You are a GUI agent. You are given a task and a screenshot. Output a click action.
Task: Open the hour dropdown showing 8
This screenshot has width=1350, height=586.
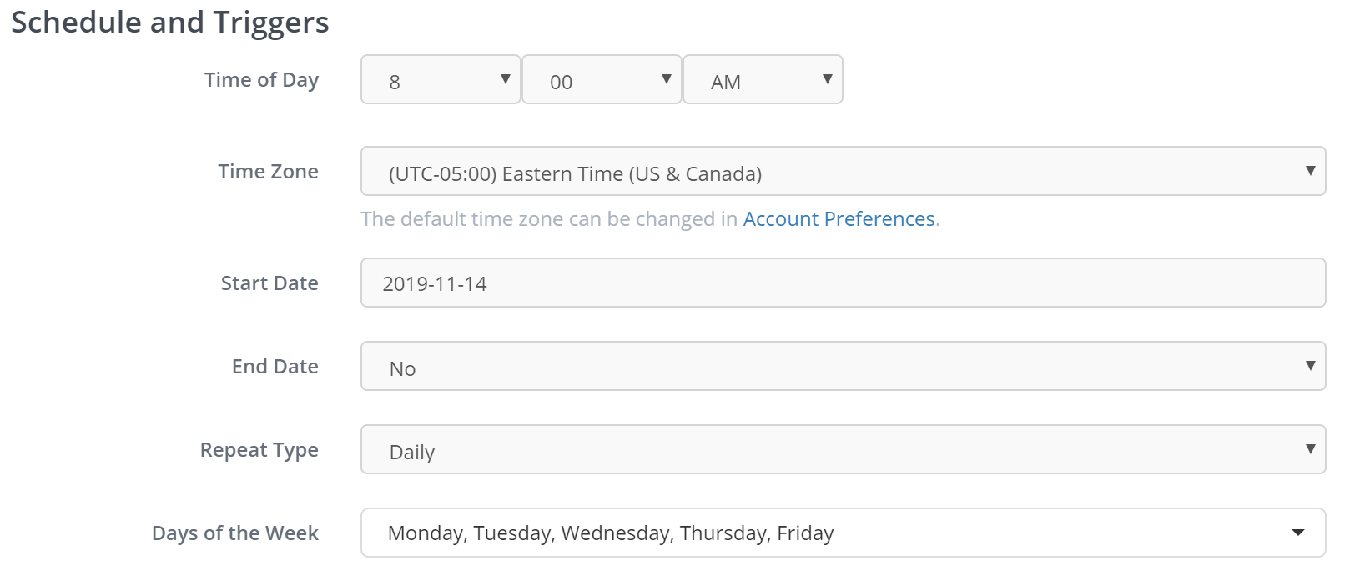point(440,80)
